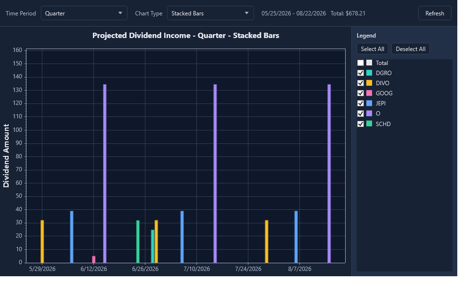This screenshot has height=295, width=465.
Task: Click the Dividend Amount axis title
Action: [6, 155]
